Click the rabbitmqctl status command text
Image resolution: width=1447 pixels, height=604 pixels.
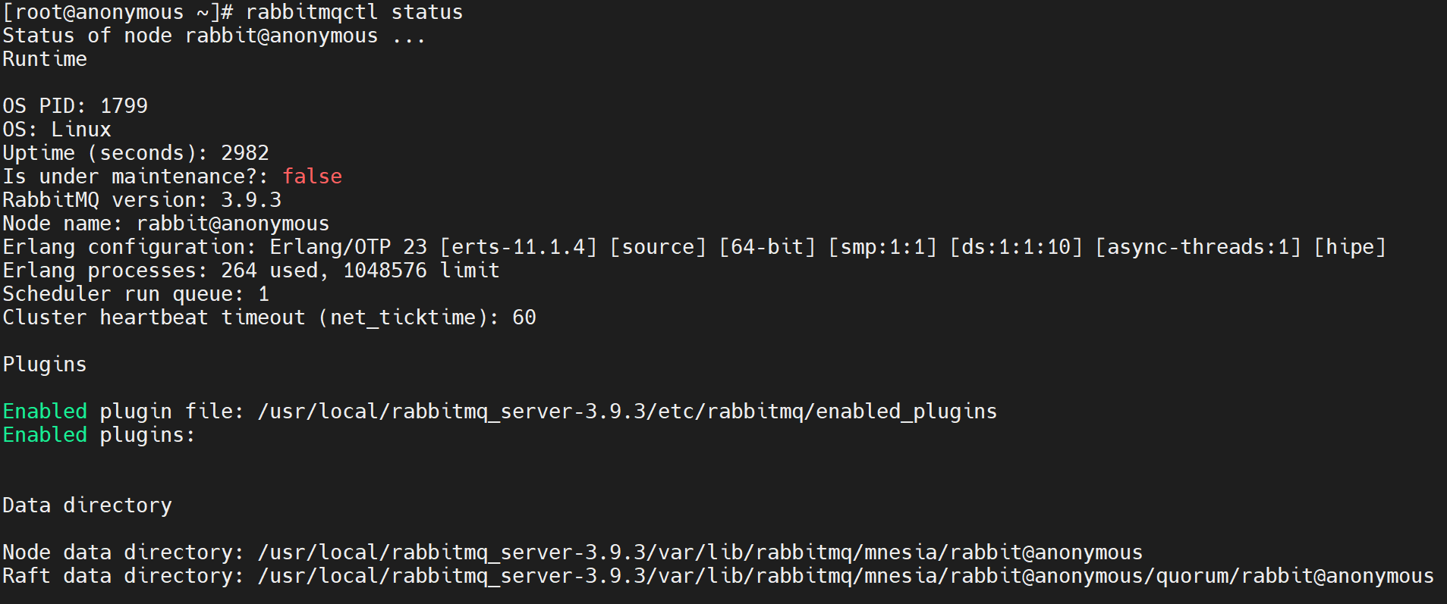coord(354,12)
